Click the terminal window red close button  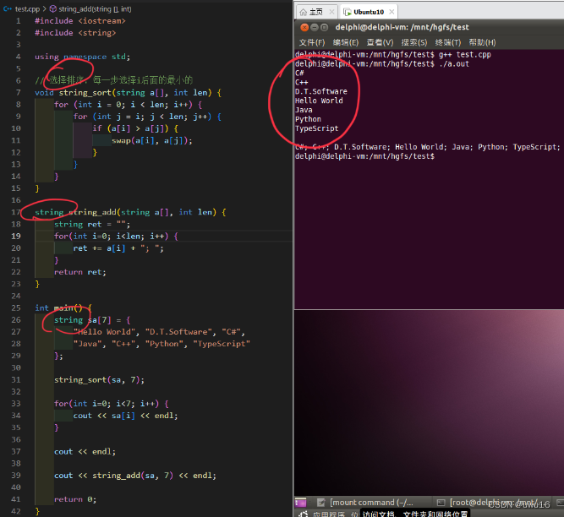coord(304,27)
